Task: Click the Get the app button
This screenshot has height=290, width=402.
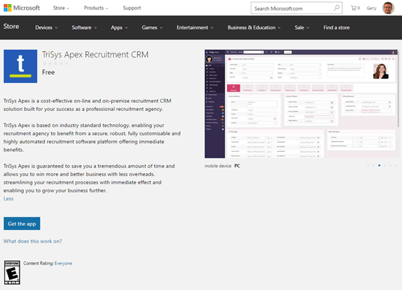Action: [x=22, y=224]
